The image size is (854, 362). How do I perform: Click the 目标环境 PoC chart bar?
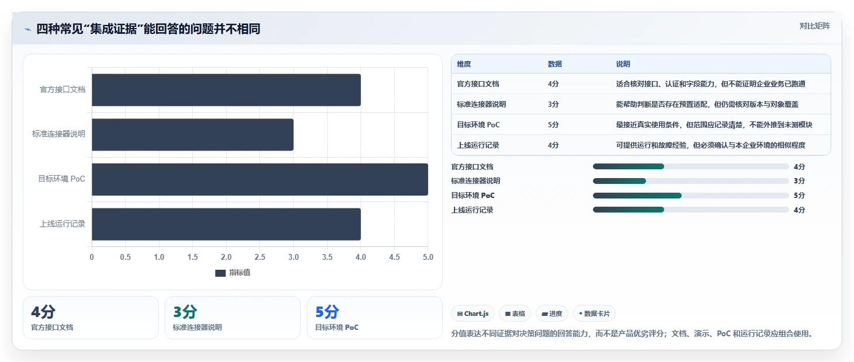pos(259,179)
